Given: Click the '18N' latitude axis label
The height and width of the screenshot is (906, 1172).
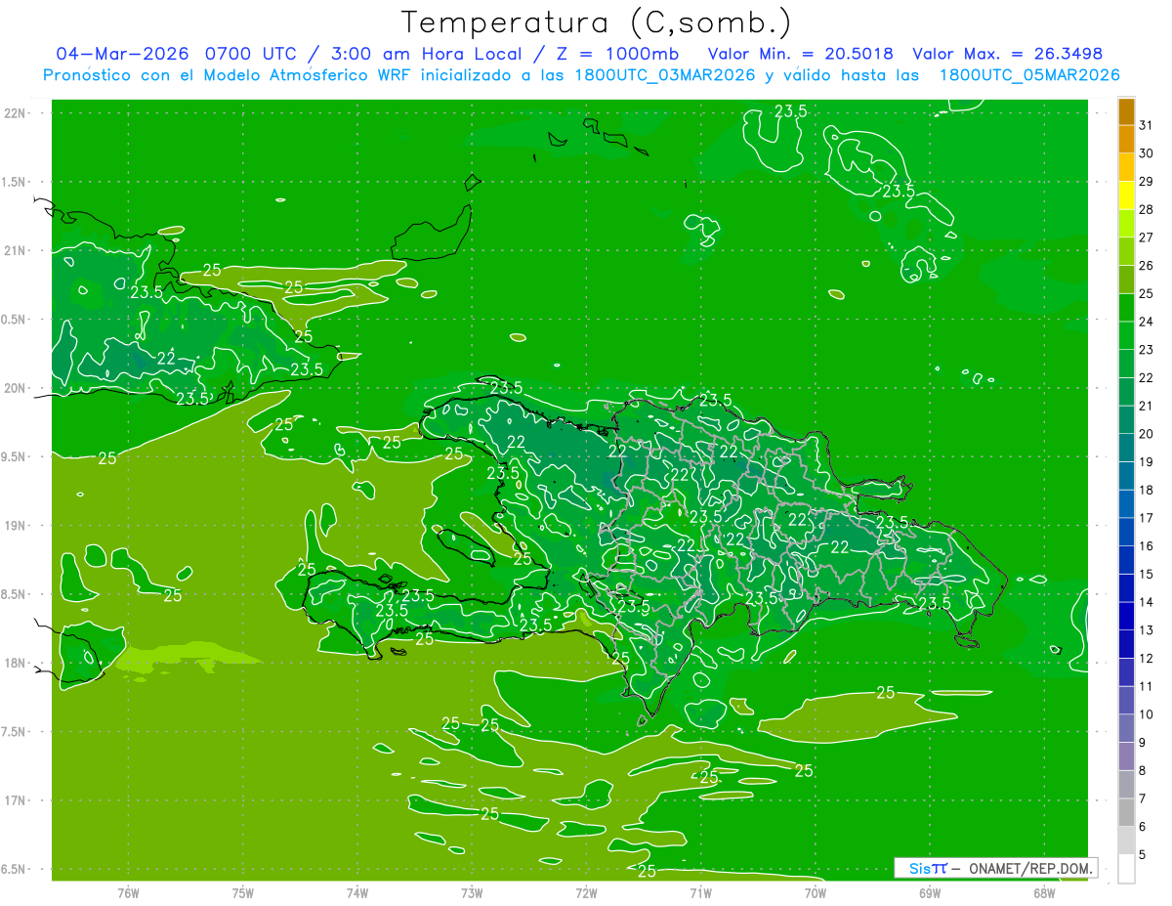Looking at the screenshot, I should point(15,663).
